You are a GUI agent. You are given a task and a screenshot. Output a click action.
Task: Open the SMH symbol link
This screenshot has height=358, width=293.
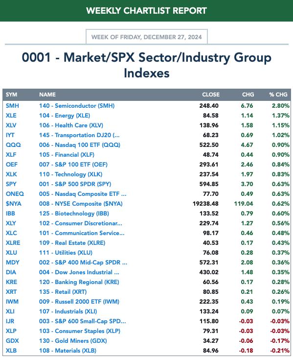pyautogui.click(x=12, y=106)
